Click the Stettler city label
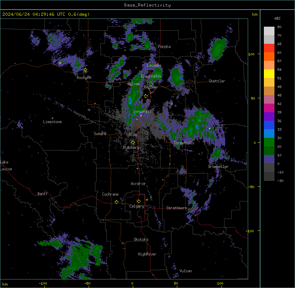The height and width of the screenshot is (288, 295). click(217, 81)
